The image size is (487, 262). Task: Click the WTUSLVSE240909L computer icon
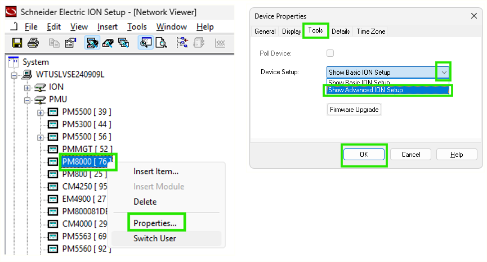(x=26, y=74)
